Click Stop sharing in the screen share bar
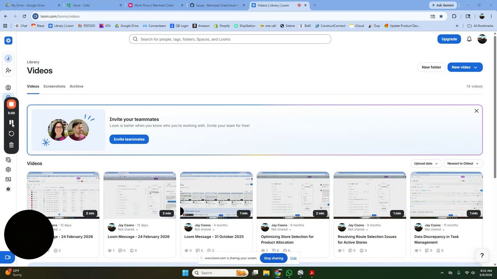This screenshot has height=279, width=497. pyautogui.click(x=273, y=258)
